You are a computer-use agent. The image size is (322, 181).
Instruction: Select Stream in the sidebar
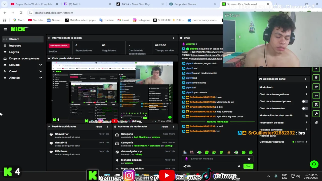tap(23, 39)
